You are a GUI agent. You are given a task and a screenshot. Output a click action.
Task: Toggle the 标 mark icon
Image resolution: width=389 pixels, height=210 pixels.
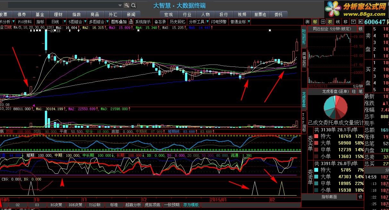pos(315,22)
